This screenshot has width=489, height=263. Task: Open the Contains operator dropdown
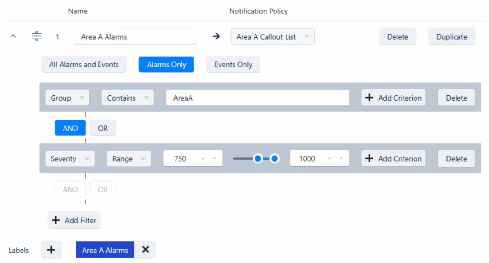[x=127, y=98]
